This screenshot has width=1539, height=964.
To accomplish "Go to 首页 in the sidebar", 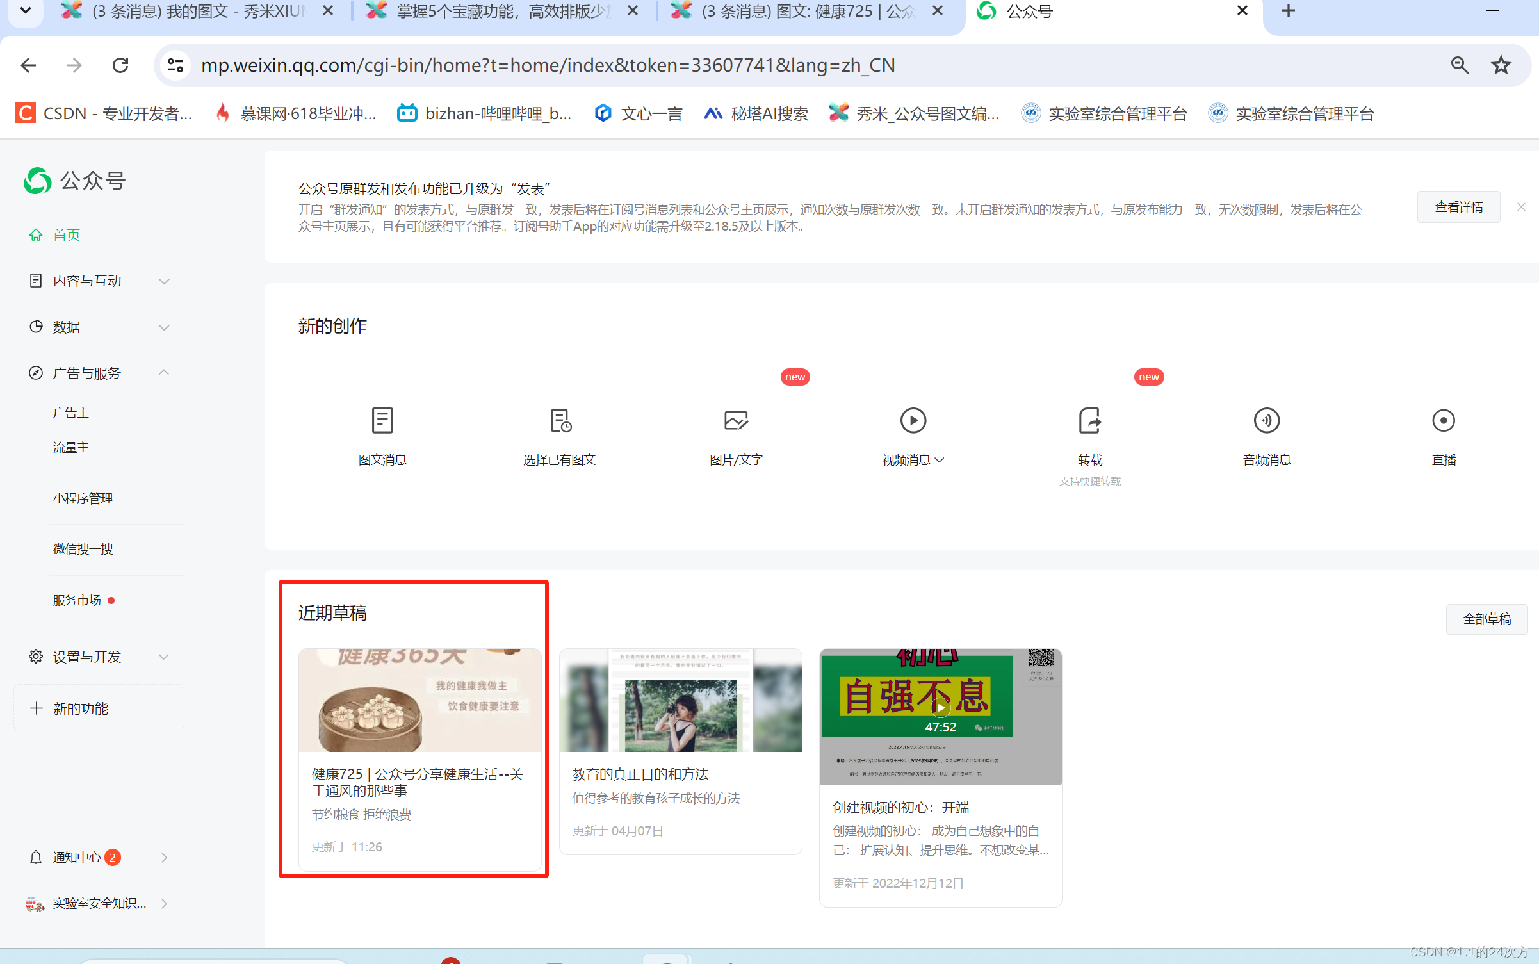I will (66, 235).
